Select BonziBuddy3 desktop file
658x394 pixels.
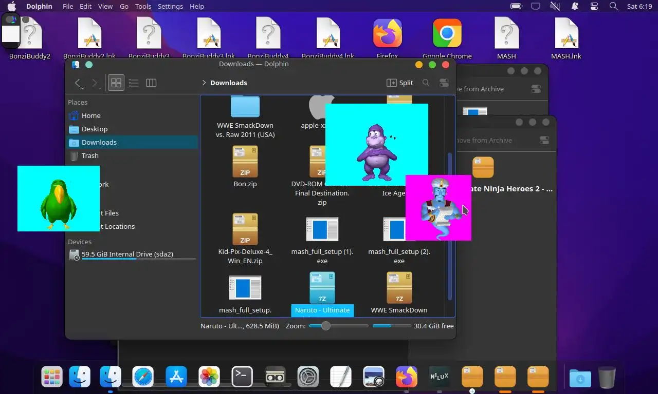[149, 39]
